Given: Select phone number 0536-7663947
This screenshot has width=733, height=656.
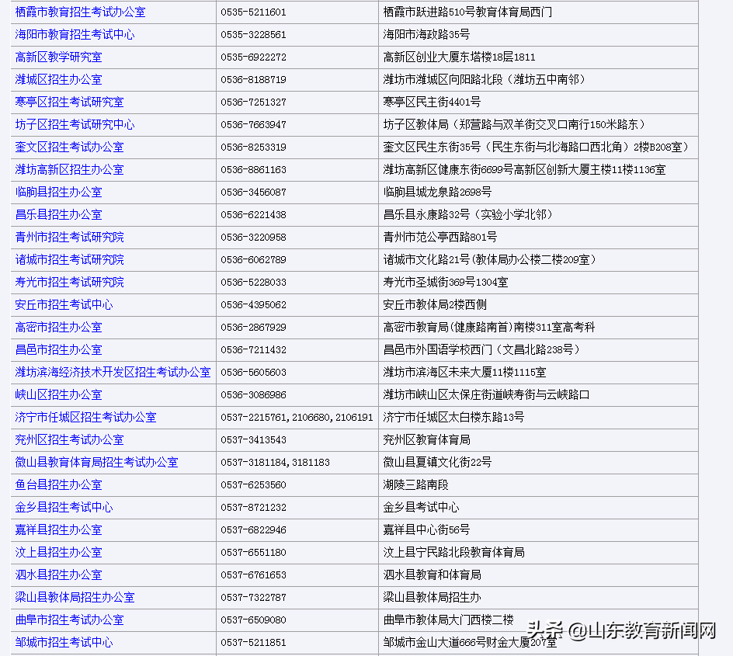Looking at the screenshot, I should 253,125.
